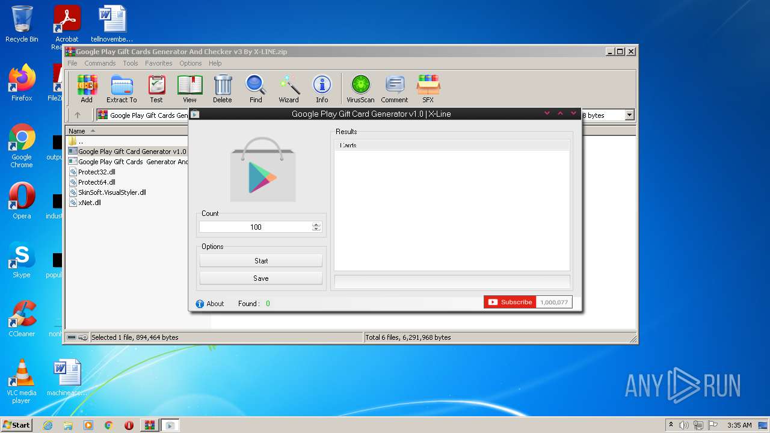Open Firefox desktop shortcut
This screenshot has width=770, height=433.
coord(22,82)
